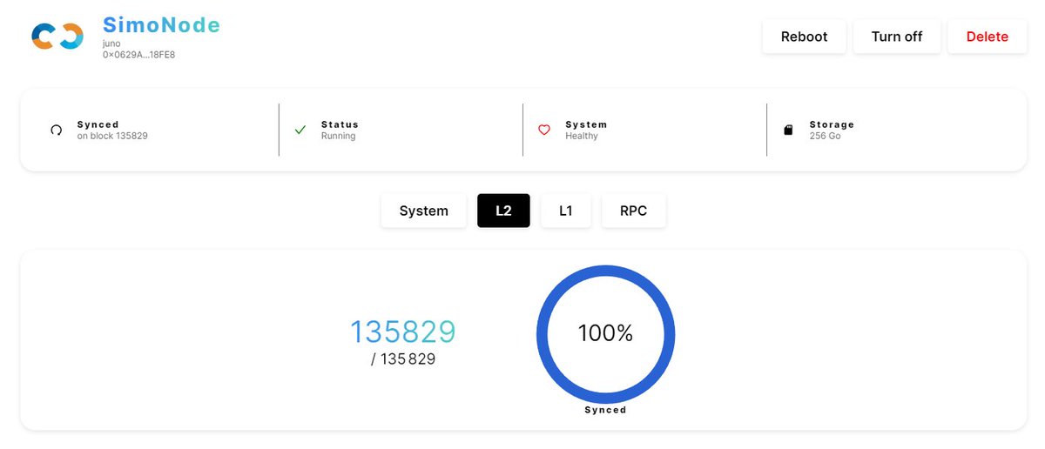The image size is (1045, 449).
Task: Click the 'Status' heading
Action: 340,124
